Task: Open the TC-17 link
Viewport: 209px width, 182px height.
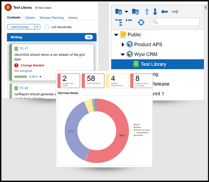Action: click(24, 49)
